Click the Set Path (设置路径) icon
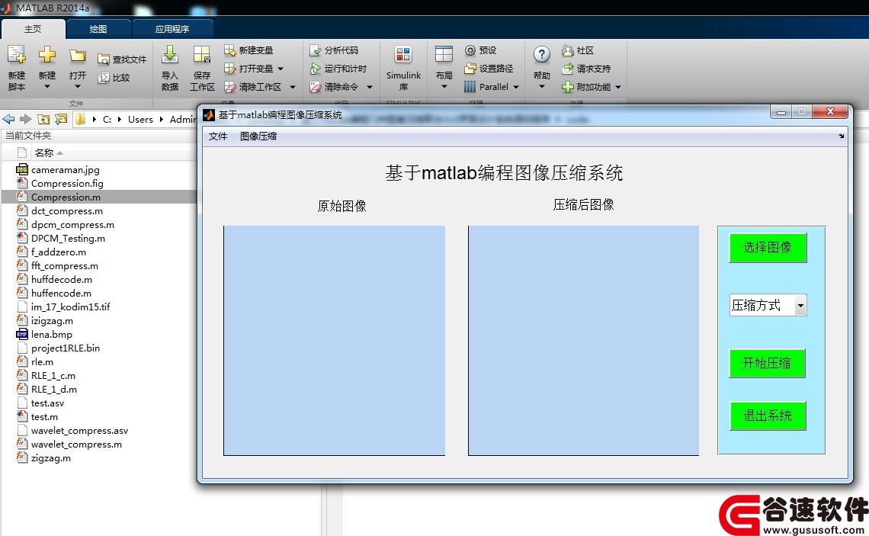The height and width of the screenshot is (536, 869). tap(470, 69)
